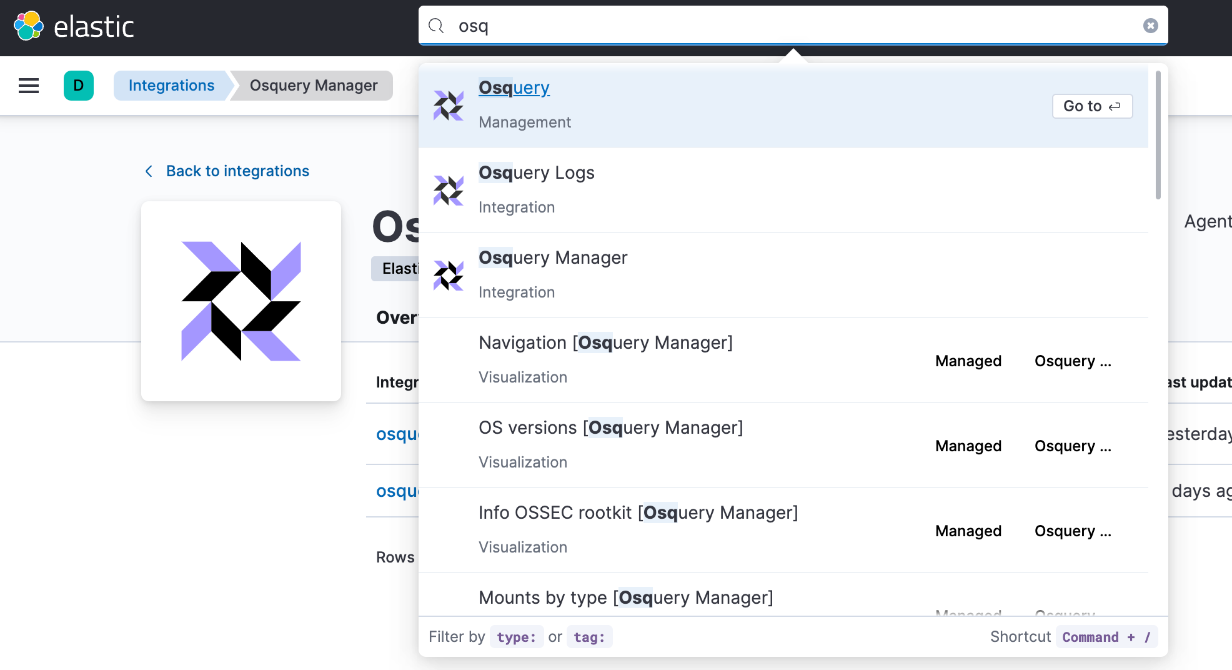
Task: Focus the global search input
Action: (793, 26)
